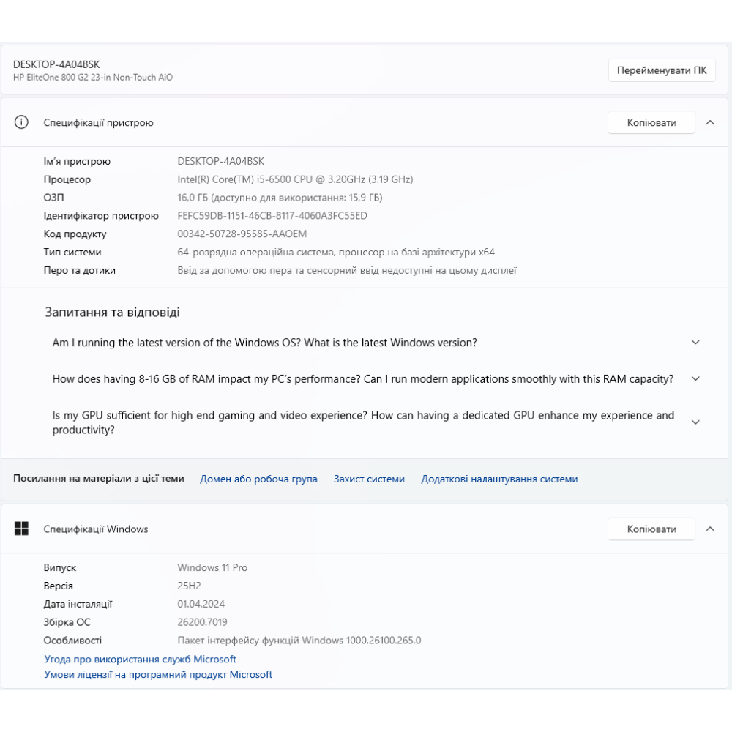This screenshot has width=732, height=732.
Task: Click the device identifier value text
Action: (272, 216)
